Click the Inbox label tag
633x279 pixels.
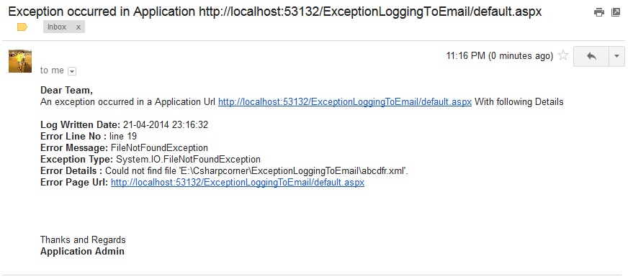57,27
